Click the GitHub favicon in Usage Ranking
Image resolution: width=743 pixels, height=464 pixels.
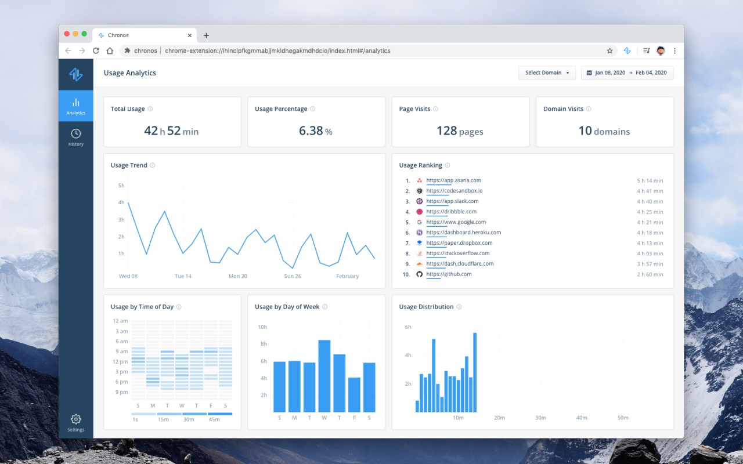[420, 274]
